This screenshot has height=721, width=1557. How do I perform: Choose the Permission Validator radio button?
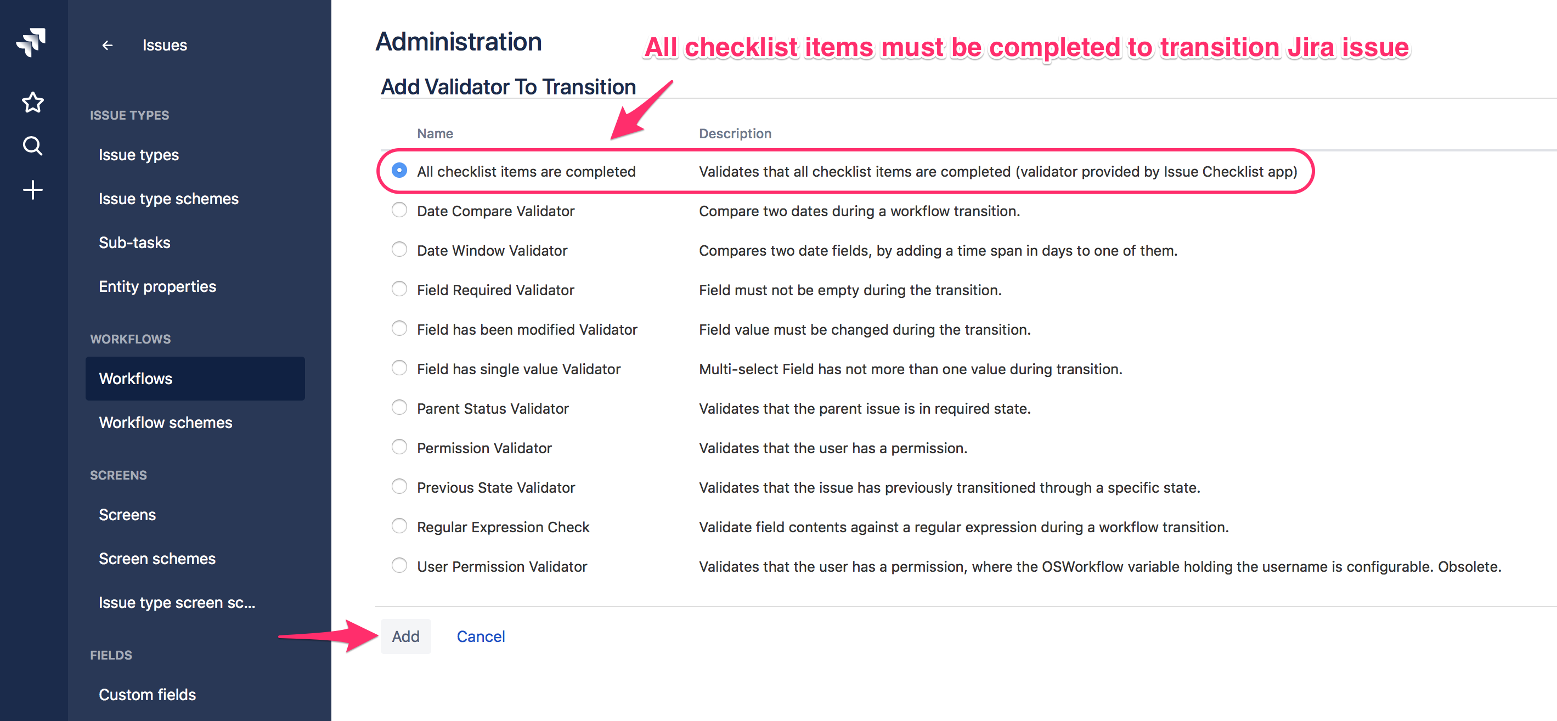(399, 447)
